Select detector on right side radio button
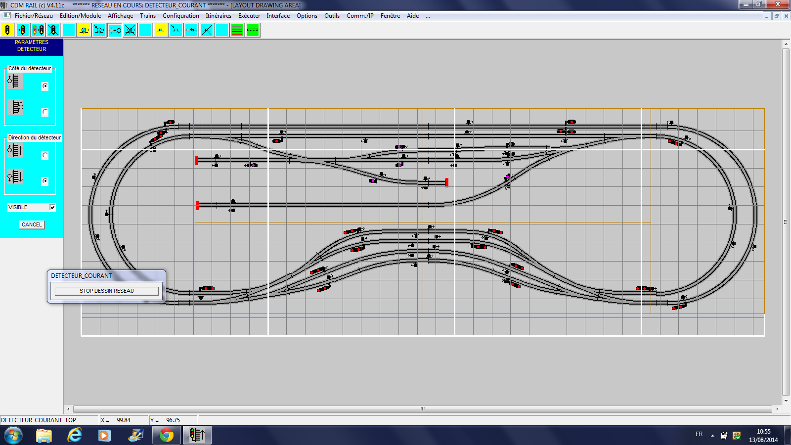The image size is (791, 445). tap(45, 112)
